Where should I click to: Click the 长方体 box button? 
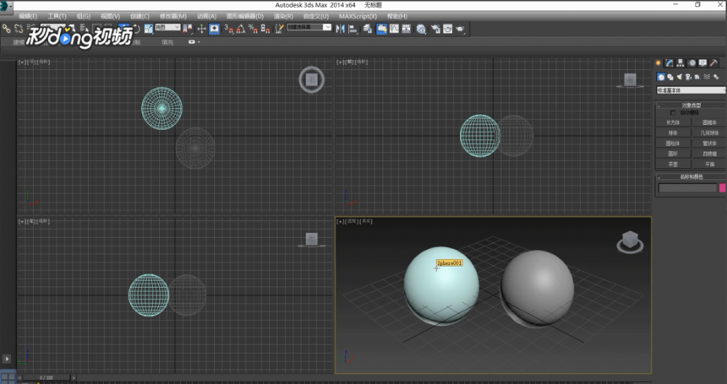point(673,122)
